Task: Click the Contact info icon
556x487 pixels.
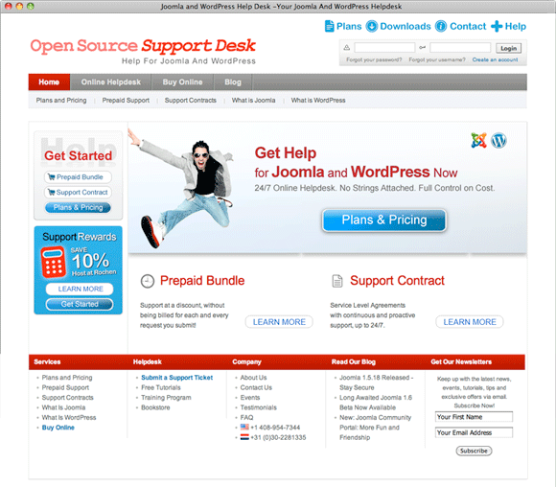Action: [x=441, y=26]
